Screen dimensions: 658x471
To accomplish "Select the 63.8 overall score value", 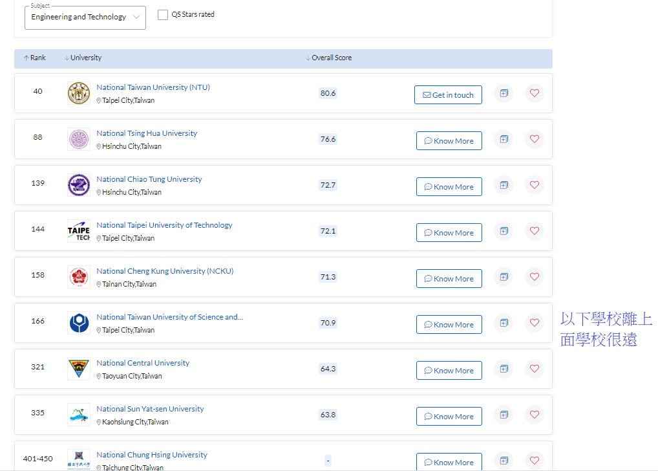I will pyautogui.click(x=328, y=415).
